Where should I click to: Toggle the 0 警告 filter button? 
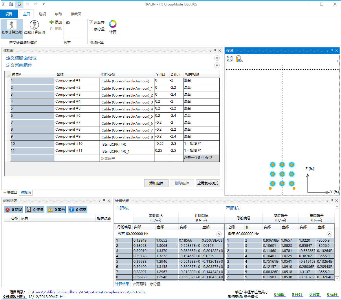[56, 210]
